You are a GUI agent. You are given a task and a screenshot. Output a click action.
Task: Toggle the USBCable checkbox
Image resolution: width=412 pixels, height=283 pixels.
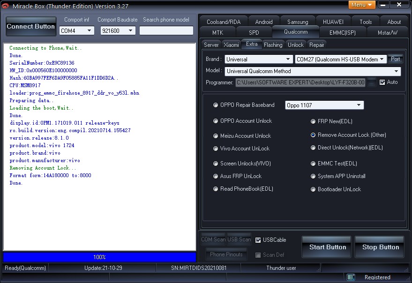tap(258, 240)
